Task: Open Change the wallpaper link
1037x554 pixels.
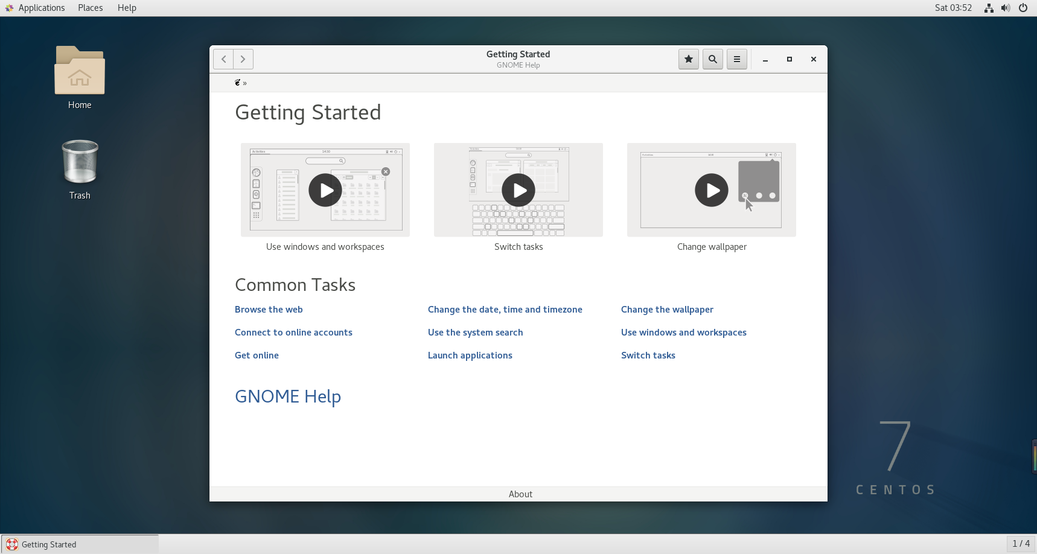Action: click(667, 310)
